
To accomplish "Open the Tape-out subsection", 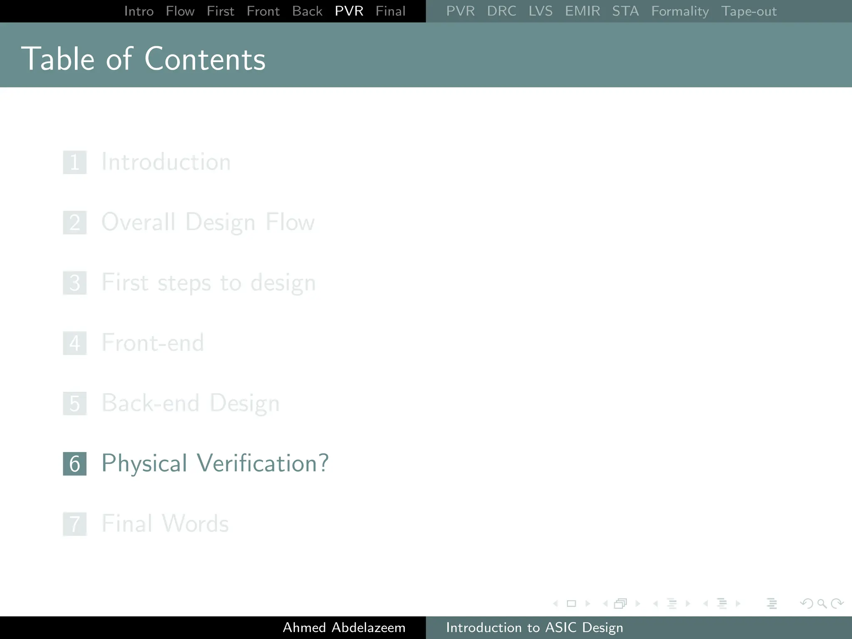I will [x=749, y=11].
